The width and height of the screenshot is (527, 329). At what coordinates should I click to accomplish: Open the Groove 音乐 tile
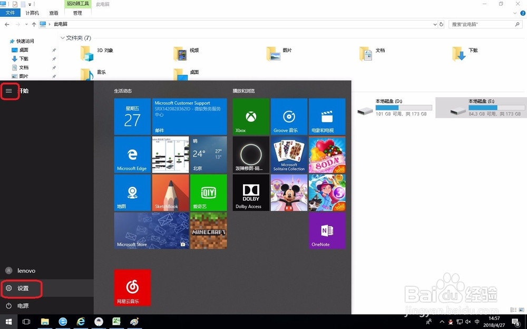pos(289,116)
